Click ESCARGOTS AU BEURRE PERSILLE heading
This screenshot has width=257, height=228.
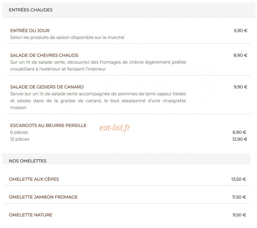tap(48, 126)
